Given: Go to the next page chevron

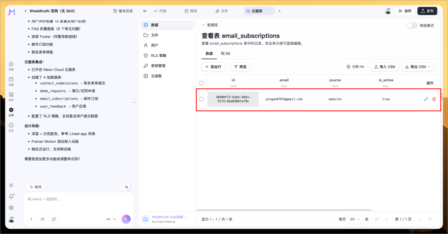Looking at the screenshot, I should 420,219.
